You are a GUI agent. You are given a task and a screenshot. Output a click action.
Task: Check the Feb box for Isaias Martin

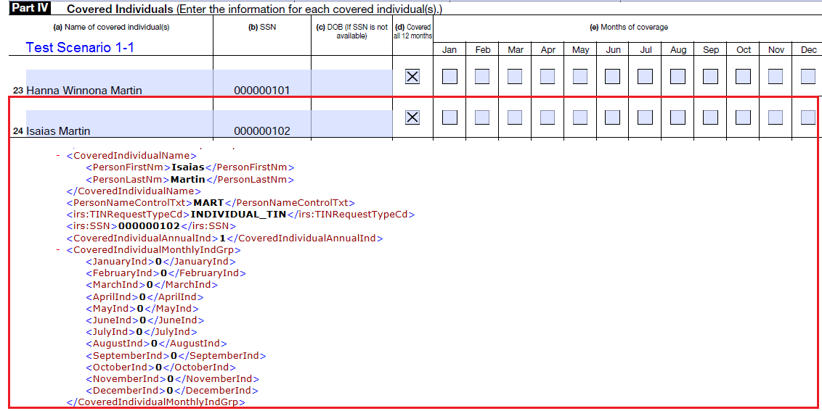[482, 117]
